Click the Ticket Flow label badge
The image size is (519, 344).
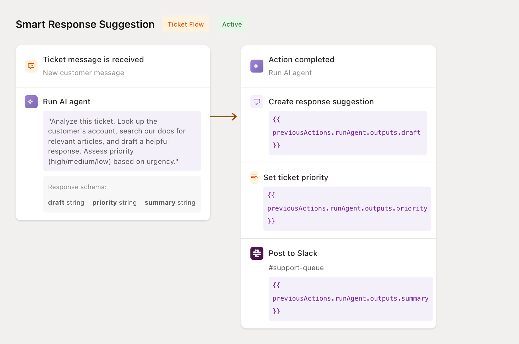point(185,24)
